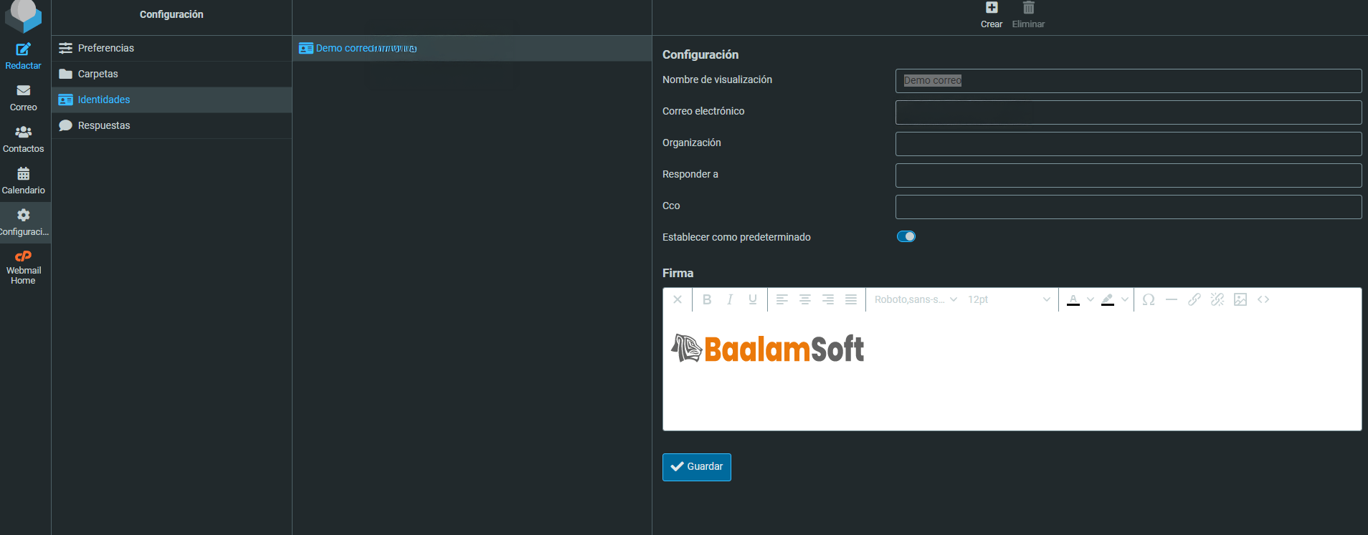1368x535 pixels.
Task: Toggle italic in signature editor
Action: tap(730, 299)
